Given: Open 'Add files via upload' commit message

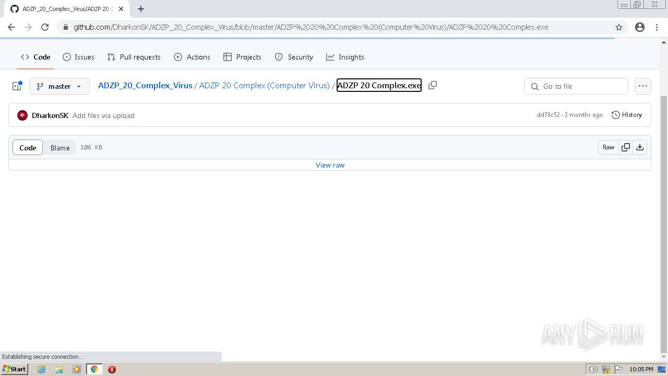Looking at the screenshot, I should pyautogui.click(x=103, y=115).
